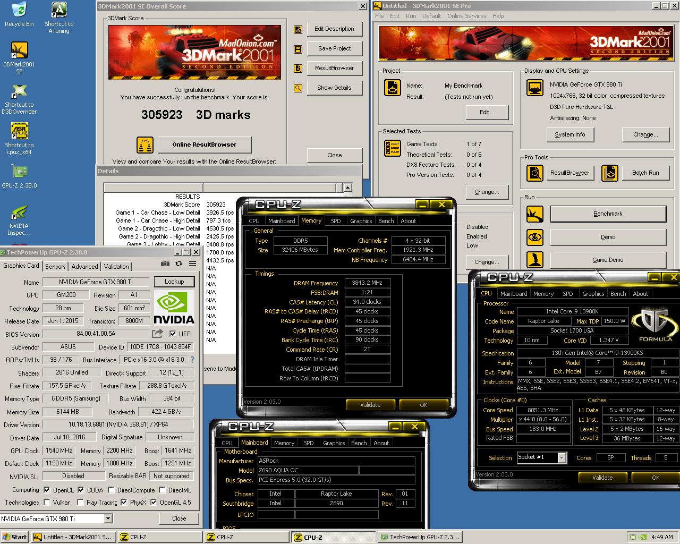Click the Game Demo icon
680x544 pixels.
pos(534,260)
